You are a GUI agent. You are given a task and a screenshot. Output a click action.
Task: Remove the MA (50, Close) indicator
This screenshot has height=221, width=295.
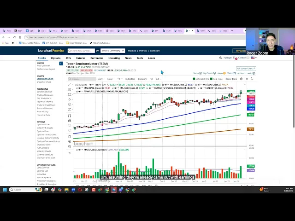[x=163, y=85]
